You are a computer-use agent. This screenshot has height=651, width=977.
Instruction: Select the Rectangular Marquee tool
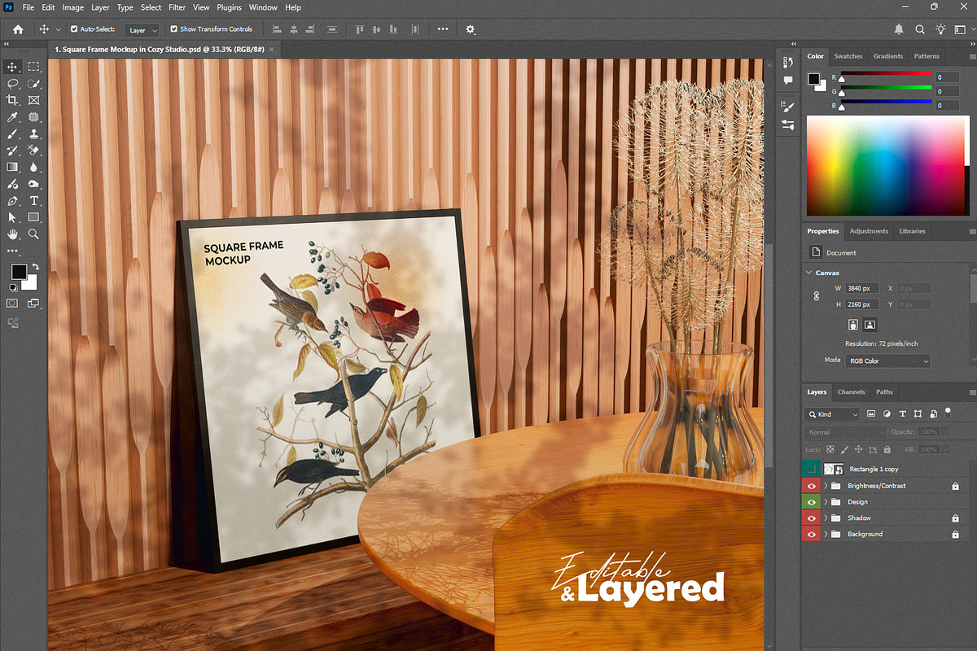[34, 67]
